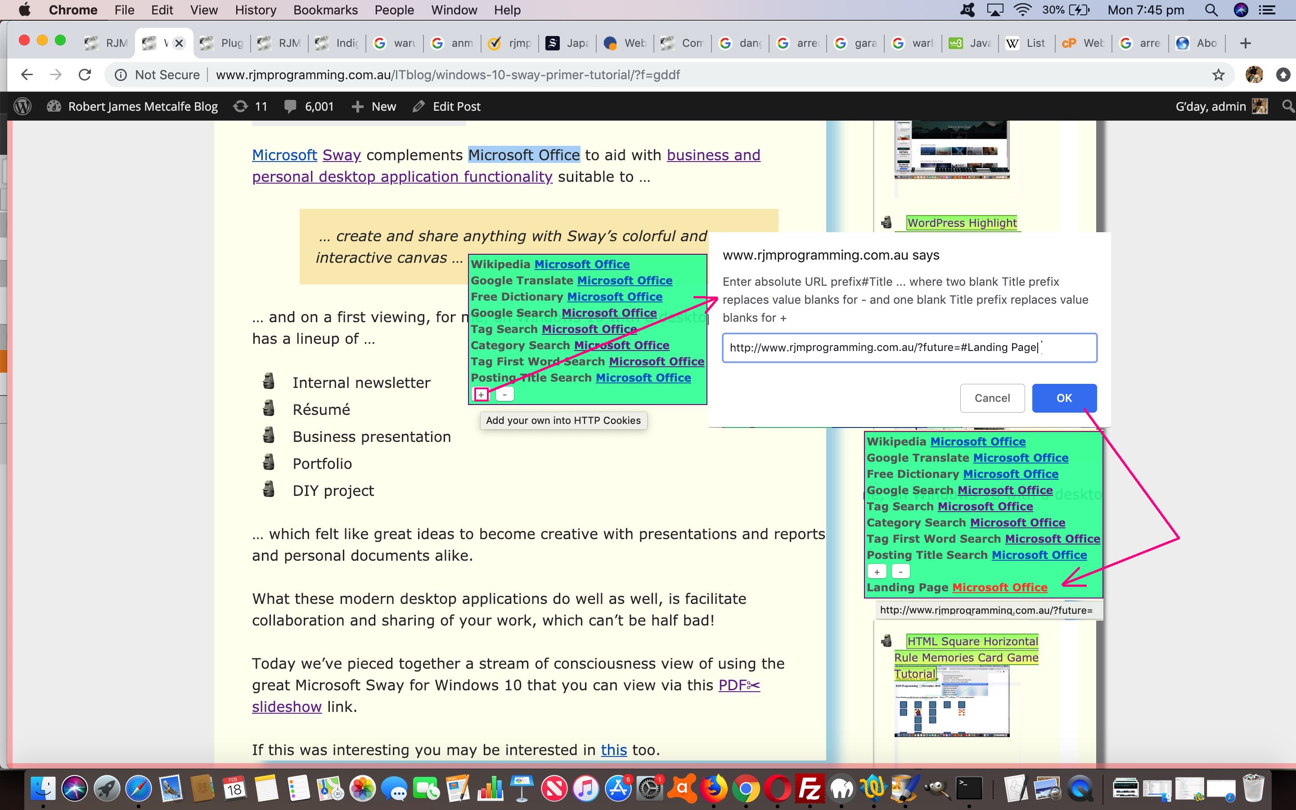Open Robert James Metcalfe Blog link
Screen dimensions: 1296x810
coord(132,106)
